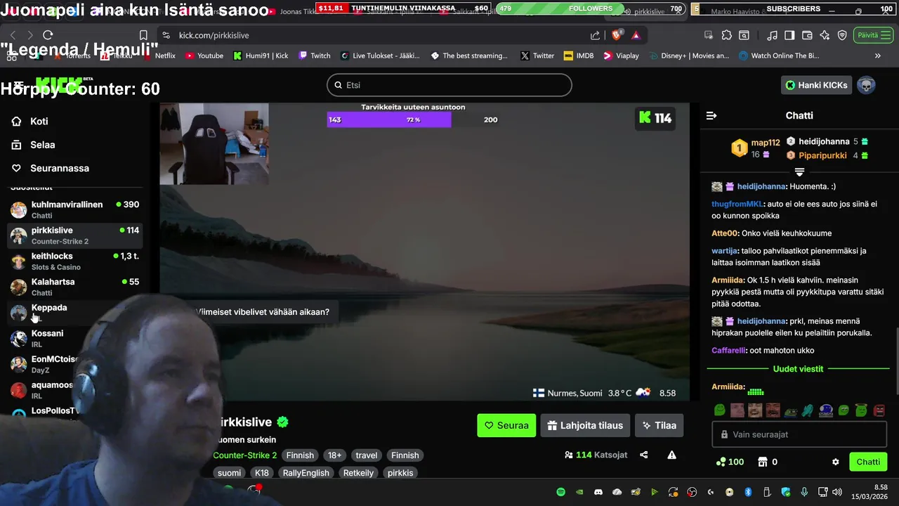
Task: Reload the page with browser refresh
Action: coord(48,35)
